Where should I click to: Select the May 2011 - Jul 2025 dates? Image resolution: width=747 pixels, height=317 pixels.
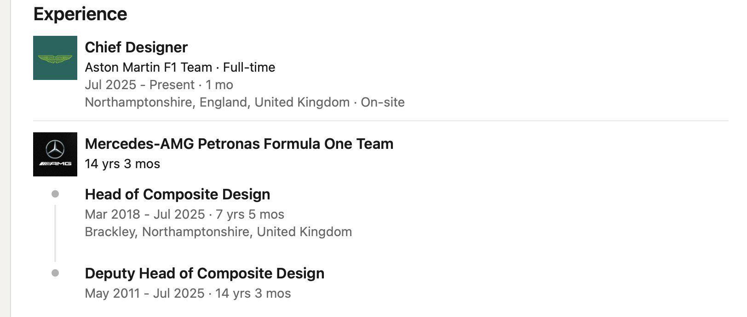coord(188,294)
